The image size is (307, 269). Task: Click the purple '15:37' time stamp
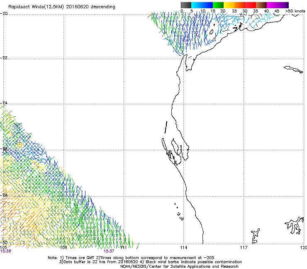coord(109,251)
